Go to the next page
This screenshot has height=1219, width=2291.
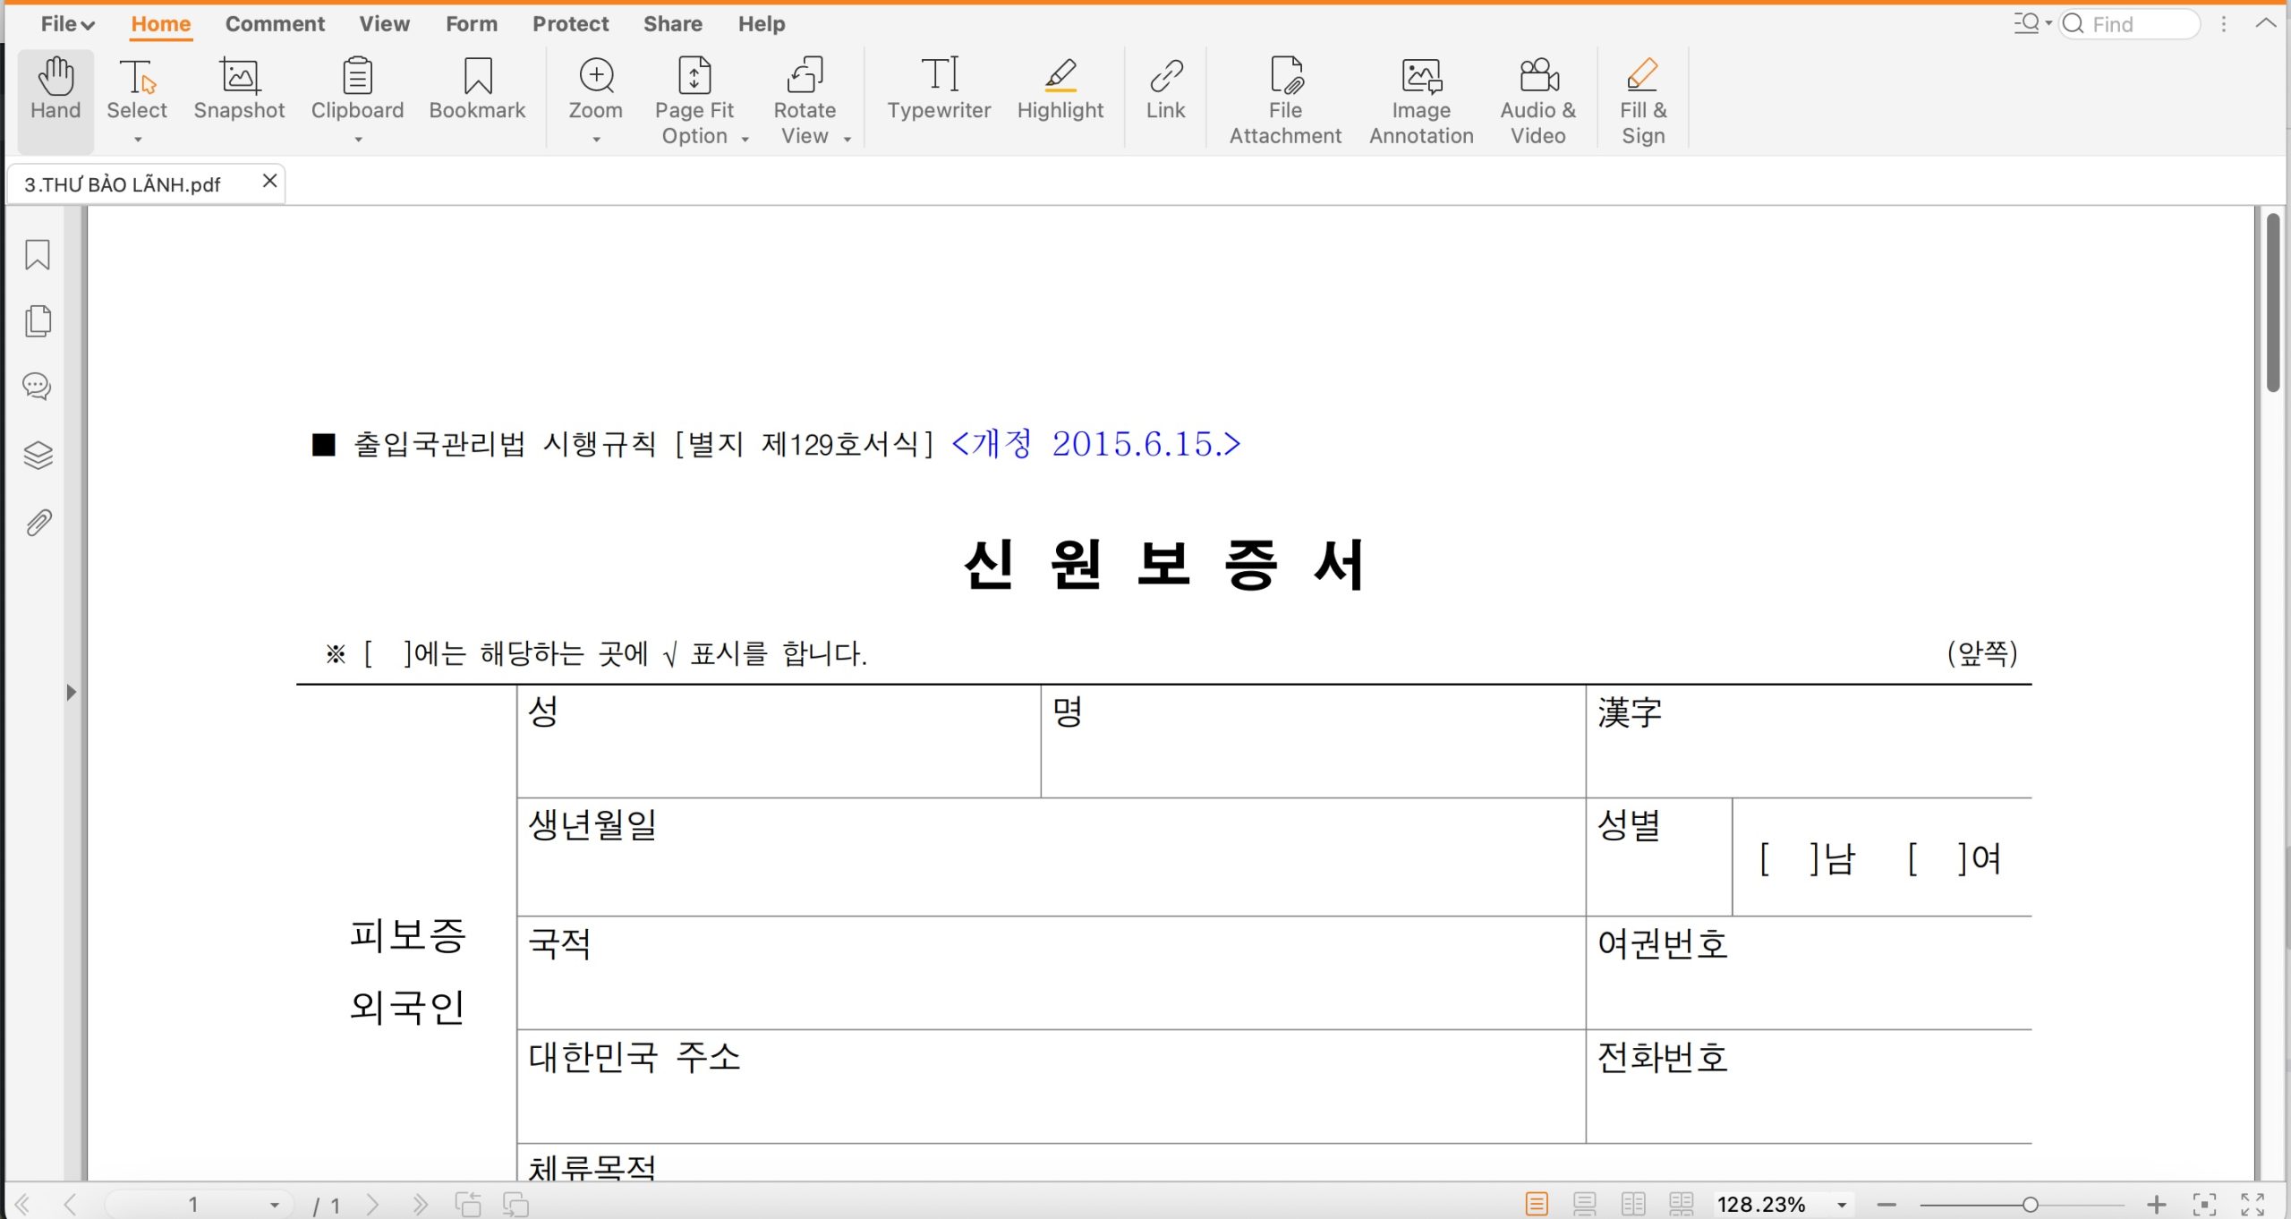click(x=373, y=1205)
